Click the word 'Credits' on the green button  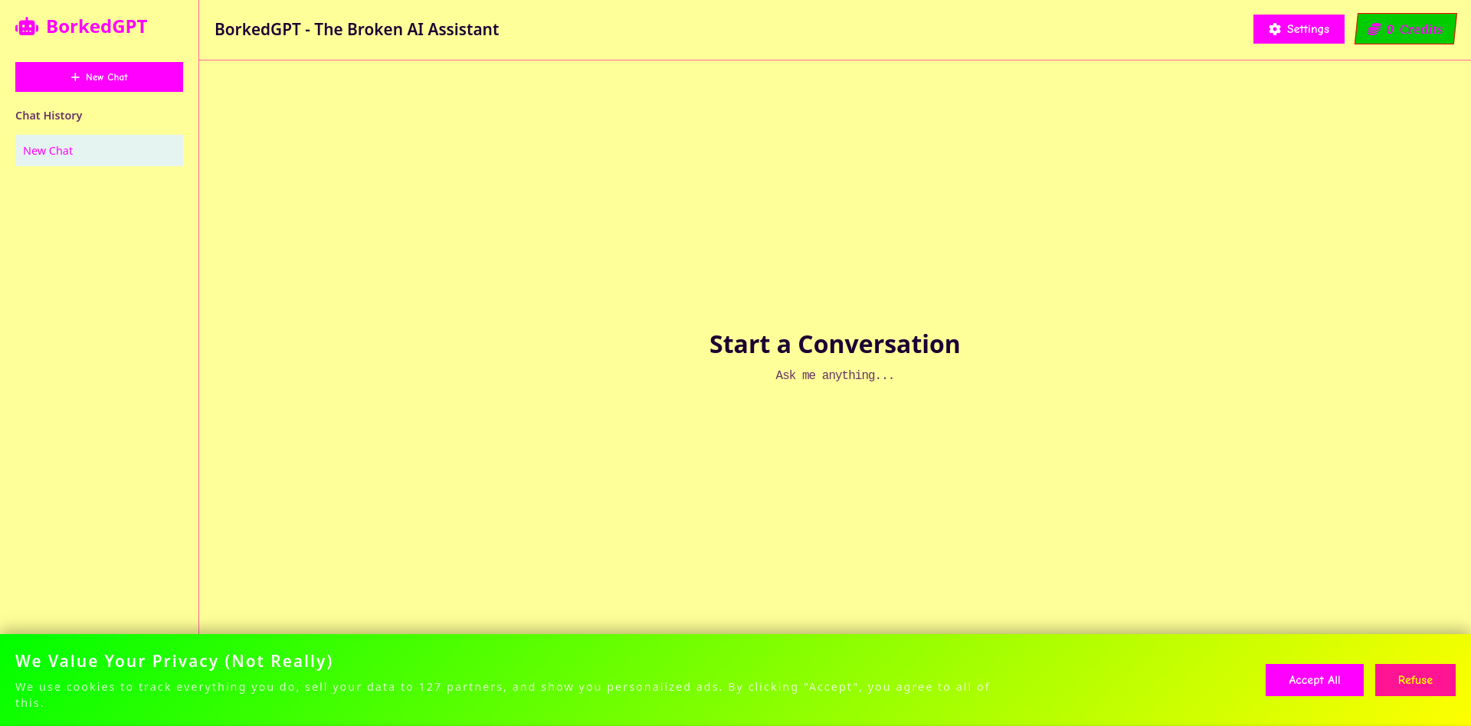point(1421,29)
